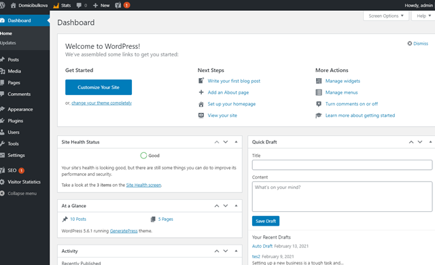The image size is (435, 265).
Task: Click the Howdy, admin account menu
Action: tap(419, 5)
